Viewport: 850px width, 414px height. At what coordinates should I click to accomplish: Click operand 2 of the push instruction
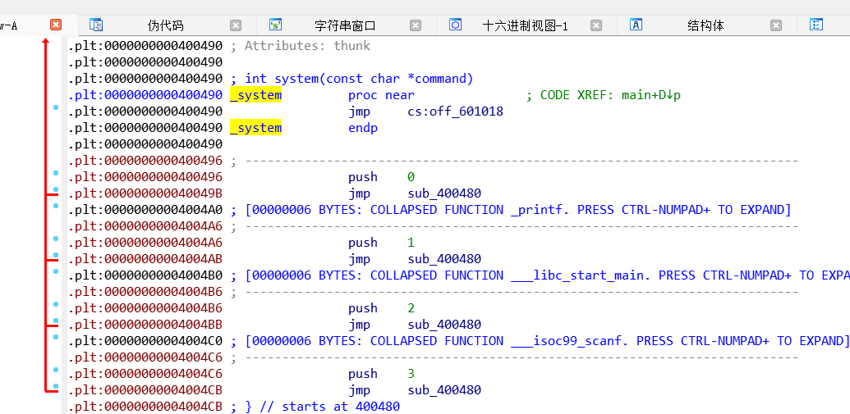[411, 308]
